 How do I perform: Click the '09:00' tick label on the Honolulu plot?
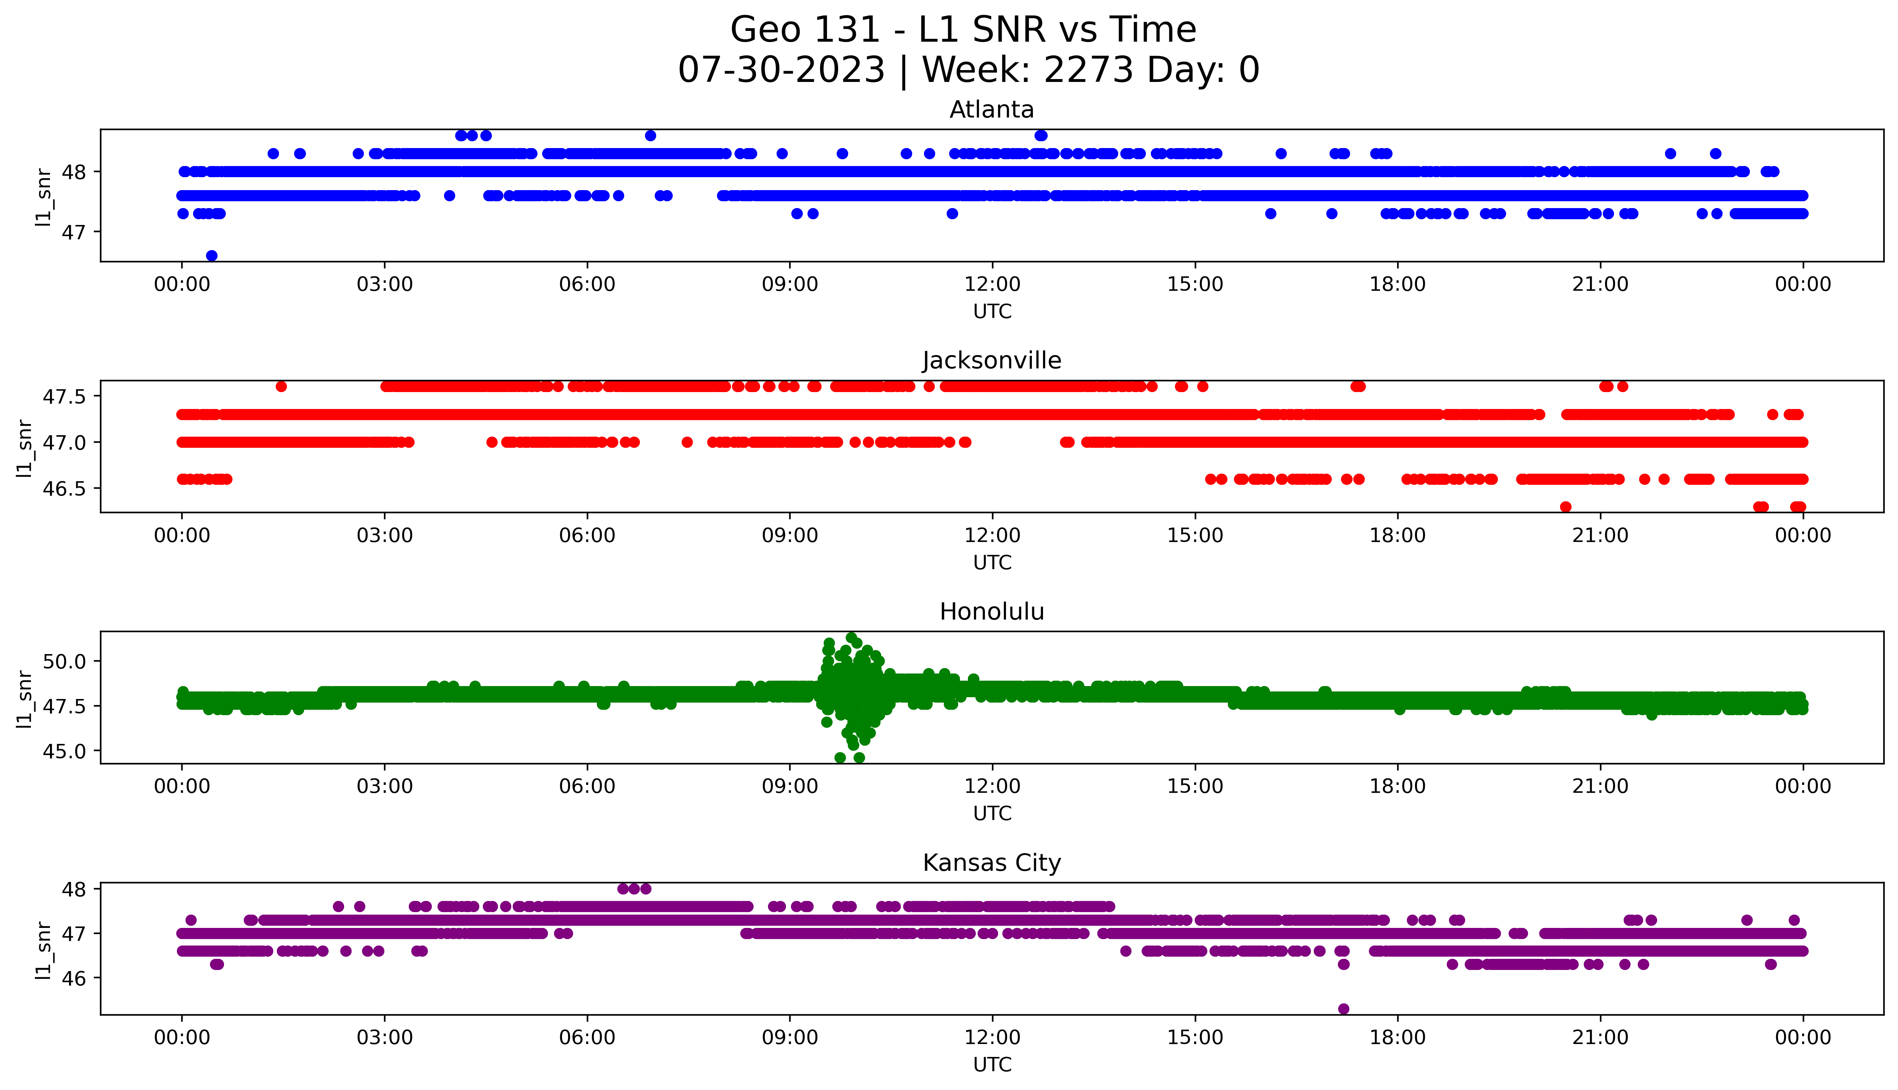pyautogui.click(x=790, y=786)
